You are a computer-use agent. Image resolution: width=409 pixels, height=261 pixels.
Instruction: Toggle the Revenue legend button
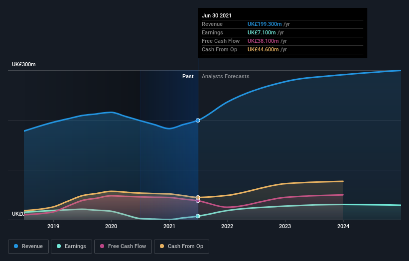pyautogui.click(x=28, y=247)
